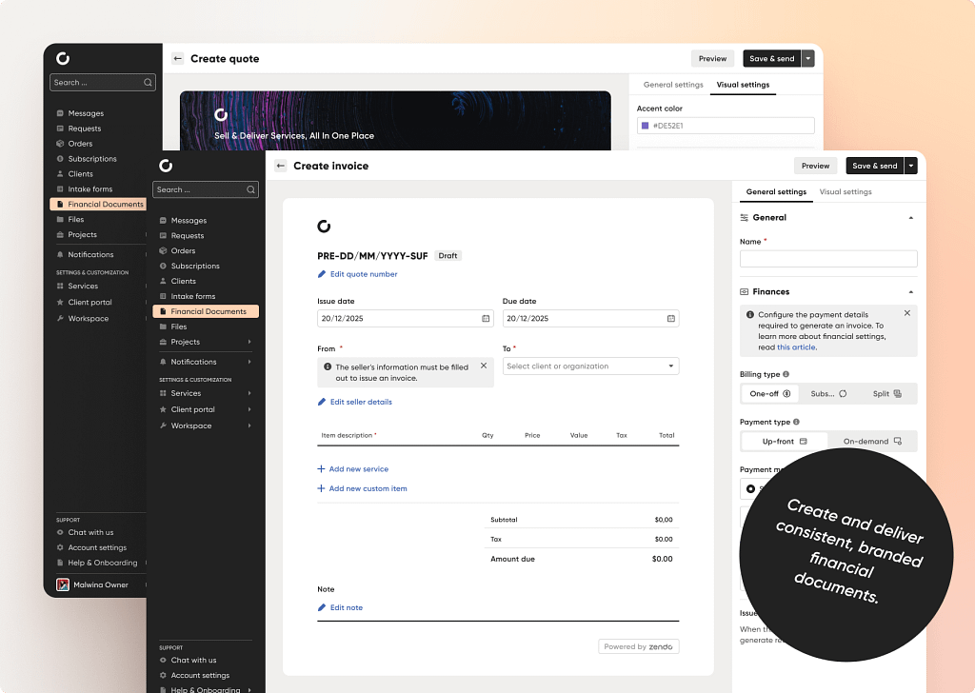The height and width of the screenshot is (693, 975).
Task: Select Financial Documents in invoice window sidebar
Action: 206,311
